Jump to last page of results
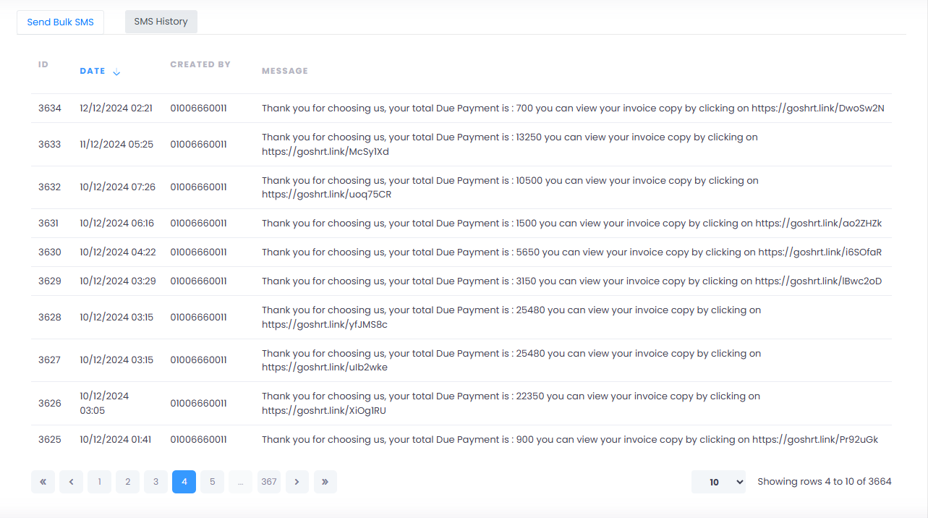Viewport: 928px width, 518px height. (x=325, y=482)
